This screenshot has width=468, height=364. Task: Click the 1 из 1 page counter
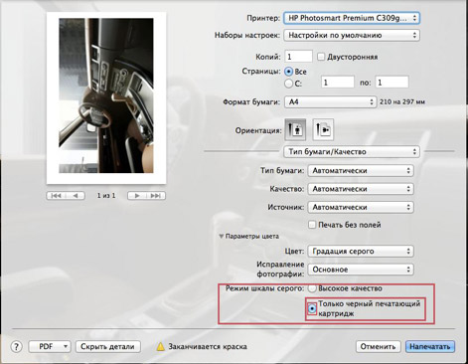[x=106, y=196]
